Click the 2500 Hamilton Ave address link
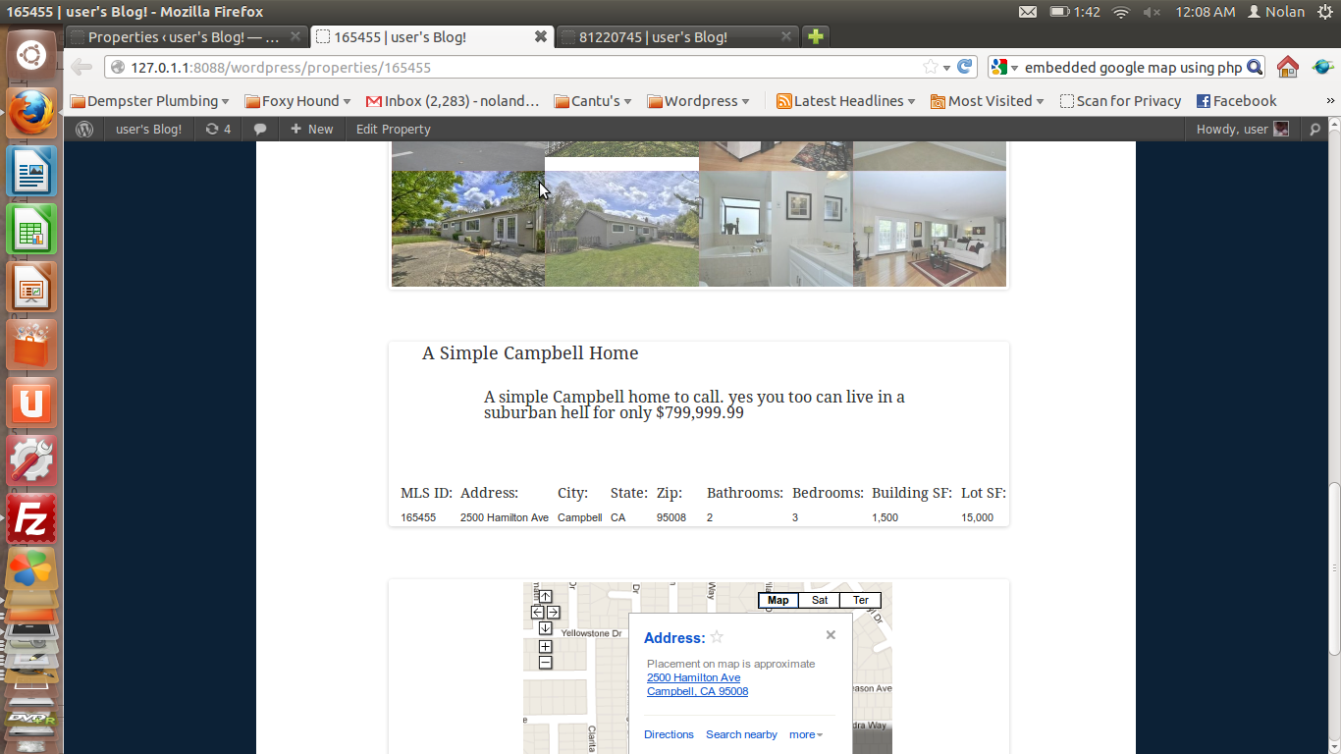 [x=694, y=677]
